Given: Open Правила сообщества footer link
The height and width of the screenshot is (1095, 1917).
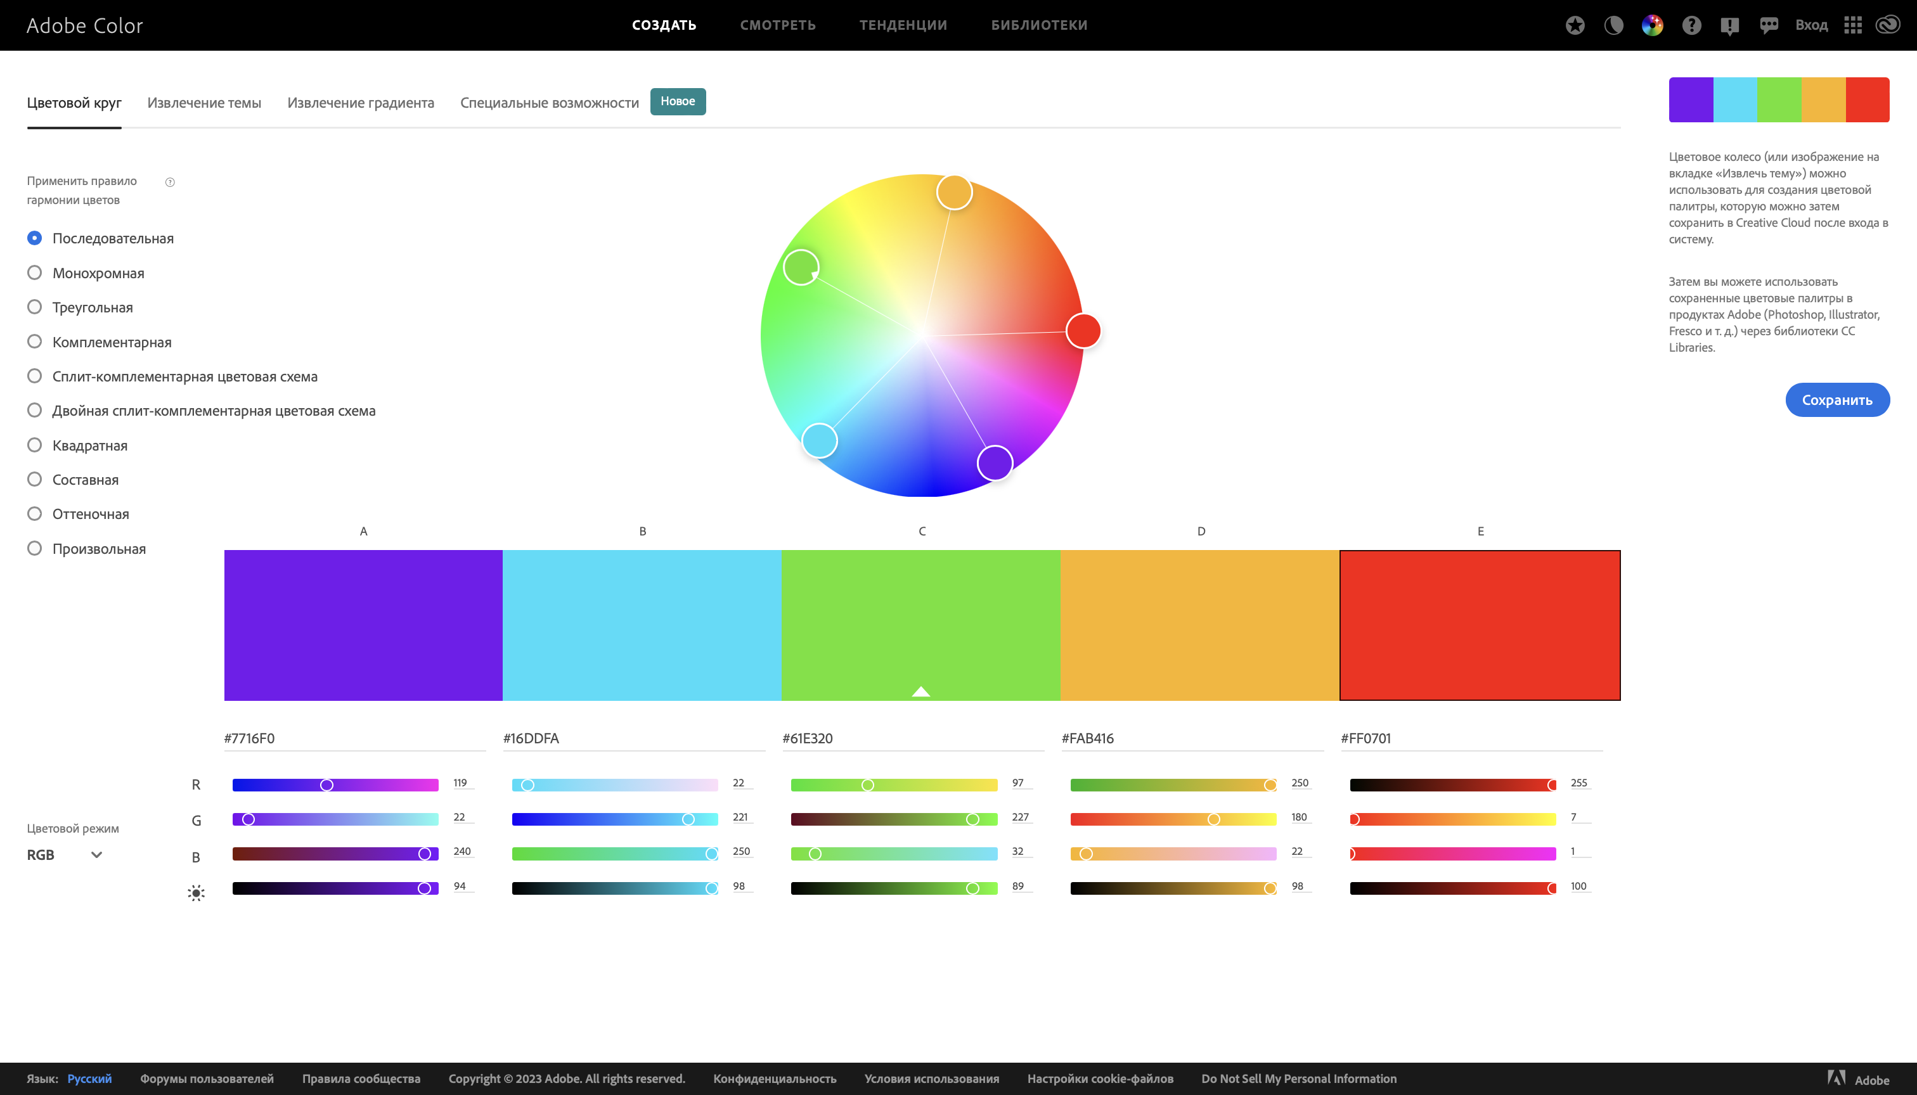Looking at the screenshot, I should pyautogui.click(x=361, y=1079).
